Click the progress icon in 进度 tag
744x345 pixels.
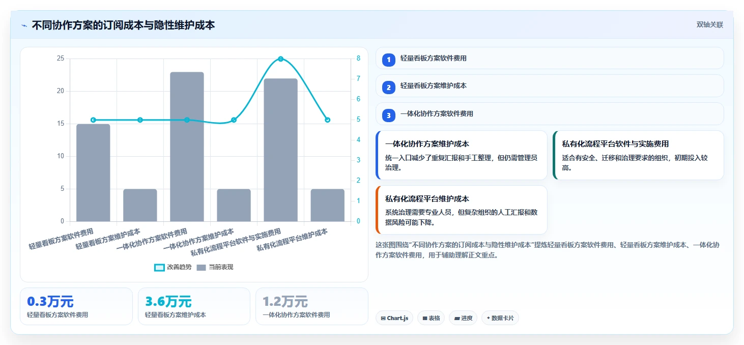pos(457,318)
